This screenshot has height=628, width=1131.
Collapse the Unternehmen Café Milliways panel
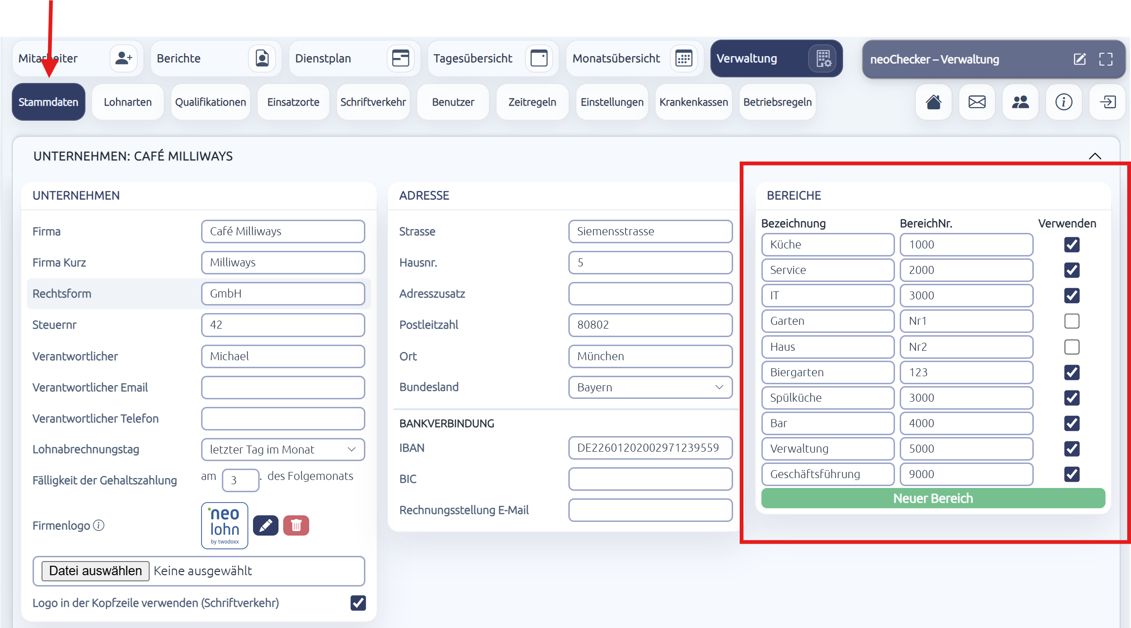click(x=1095, y=156)
